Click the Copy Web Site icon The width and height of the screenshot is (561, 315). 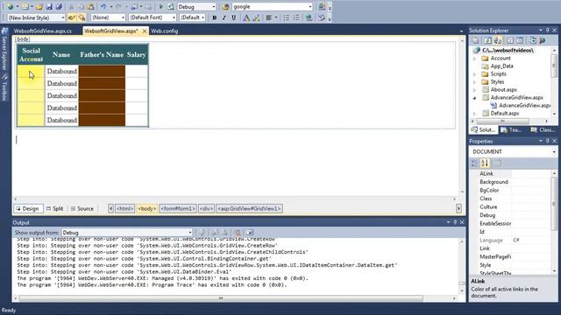(532, 41)
